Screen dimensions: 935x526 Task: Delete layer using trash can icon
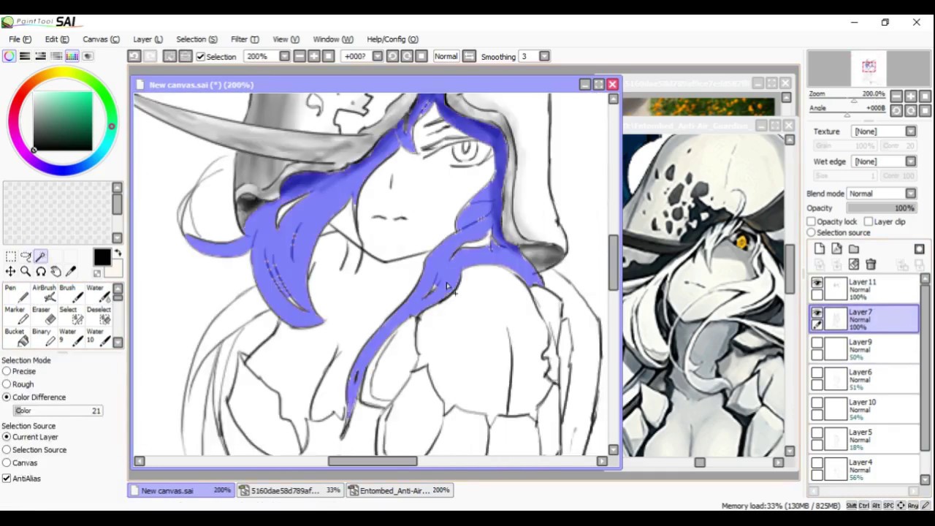pyautogui.click(x=871, y=264)
